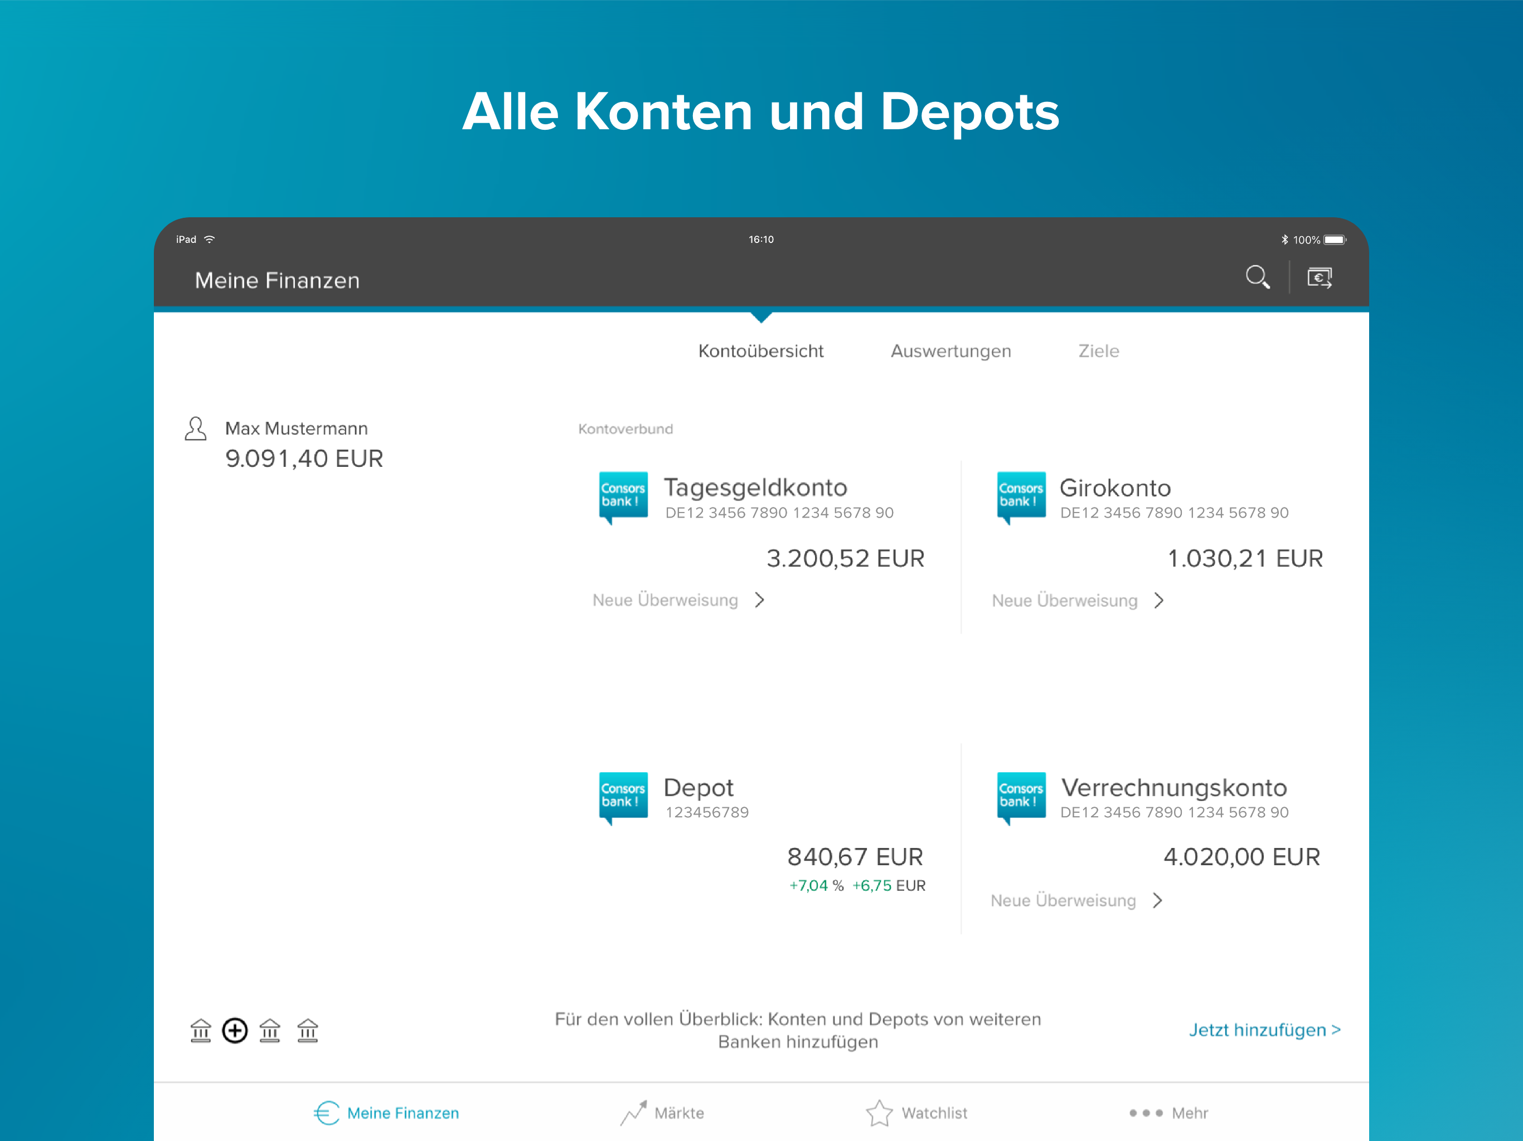The image size is (1523, 1141).
Task: Click the user profile icon beside Max Mustermann
Action: (196, 429)
